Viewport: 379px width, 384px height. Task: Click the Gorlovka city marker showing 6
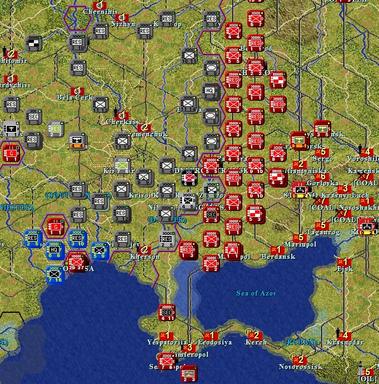[x=322, y=176]
